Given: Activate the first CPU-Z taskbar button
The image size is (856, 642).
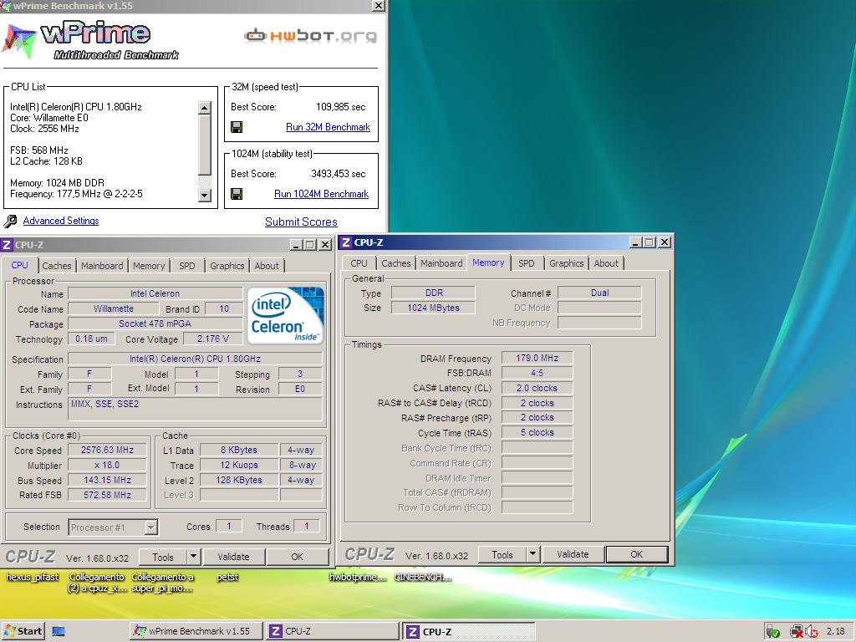Looking at the screenshot, I should click(x=333, y=631).
